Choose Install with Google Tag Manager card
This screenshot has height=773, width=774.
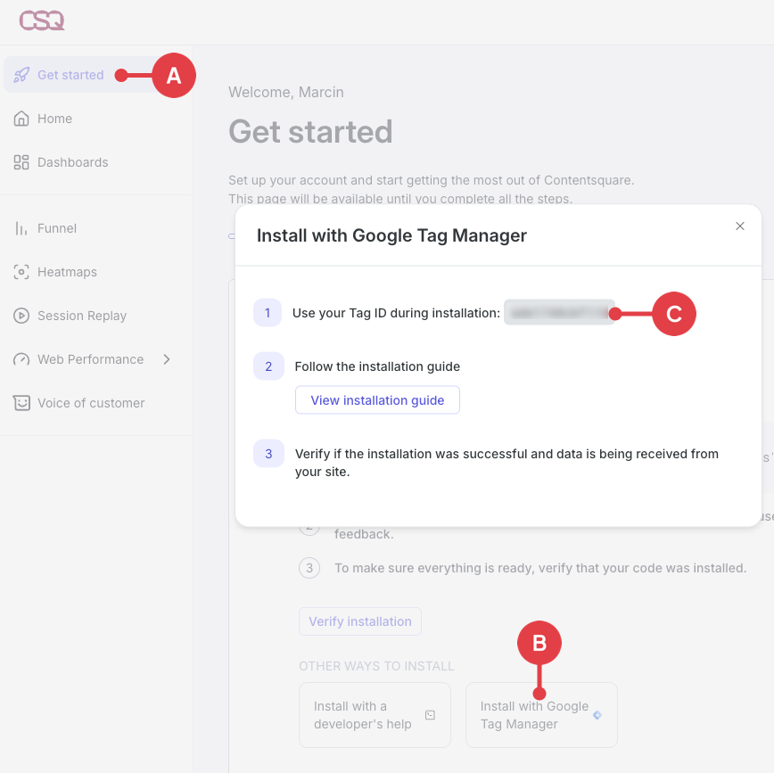point(541,715)
